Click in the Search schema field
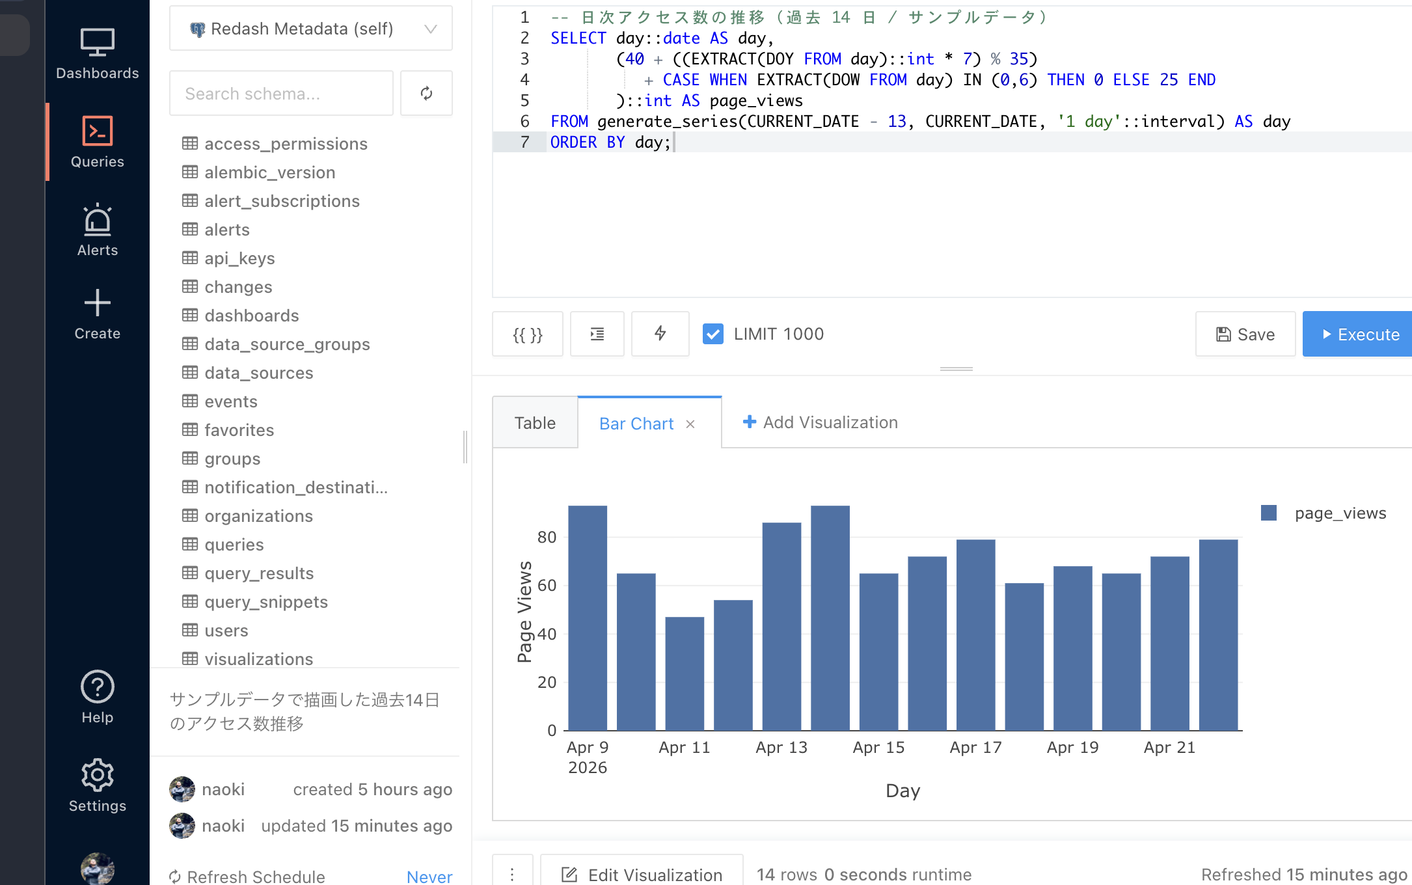This screenshot has height=885, width=1412. pos(281,93)
